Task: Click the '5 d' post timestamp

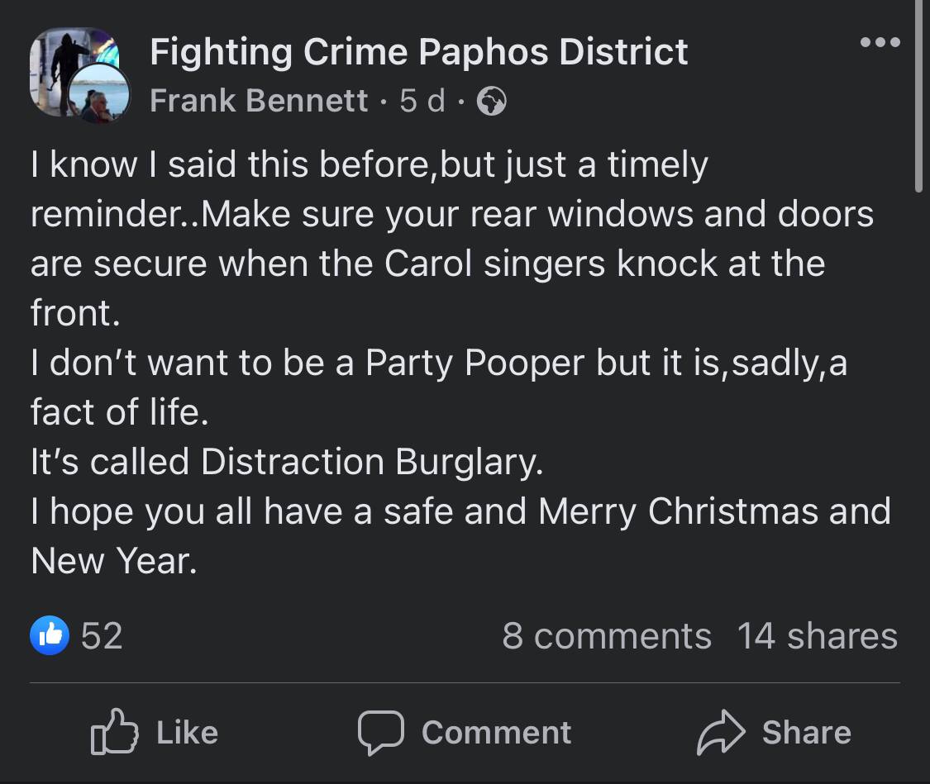Action: [x=422, y=101]
